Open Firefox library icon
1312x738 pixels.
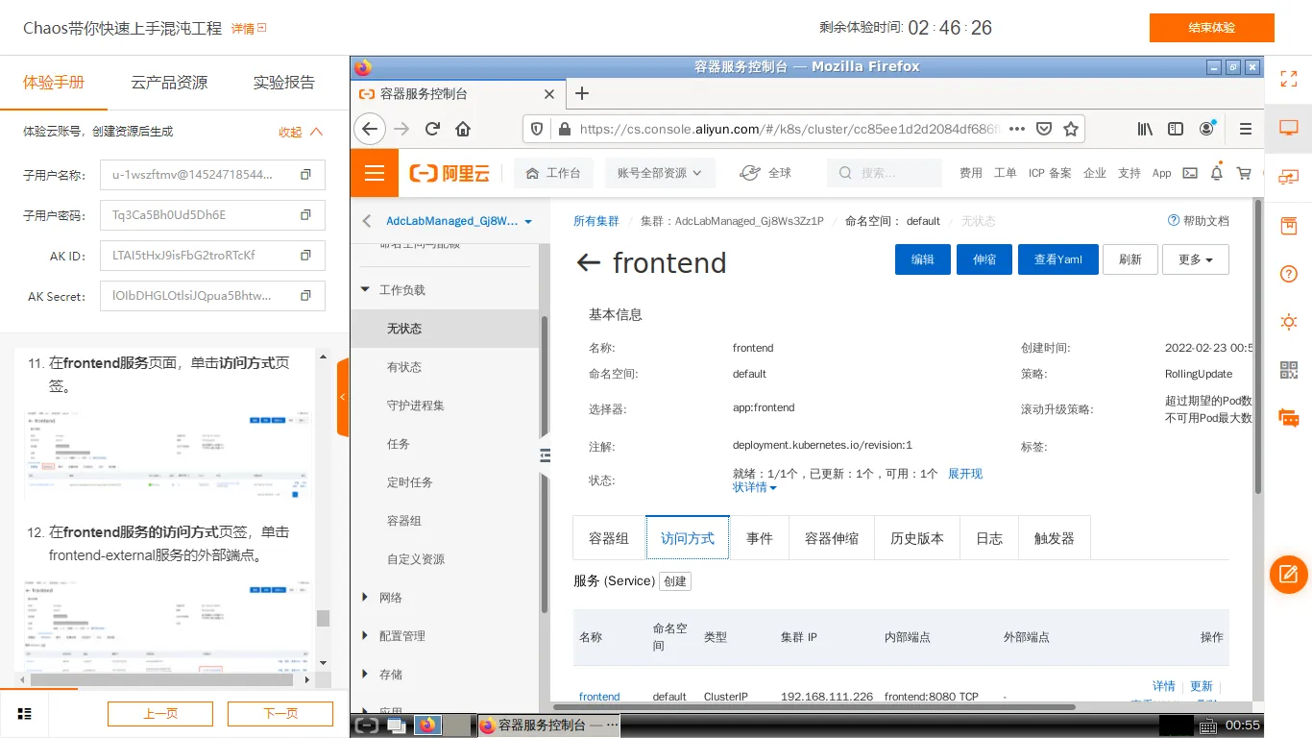coord(1145,129)
